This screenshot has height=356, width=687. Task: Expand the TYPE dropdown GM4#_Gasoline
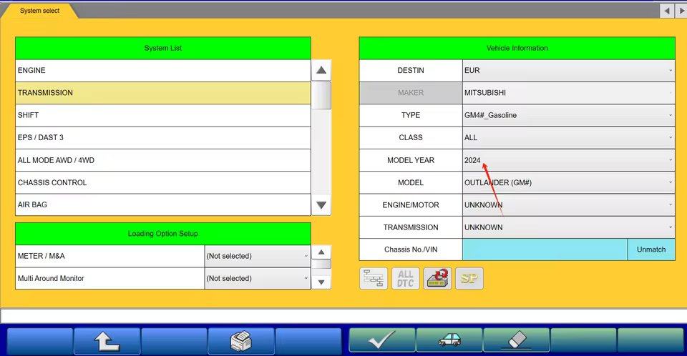point(568,115)
